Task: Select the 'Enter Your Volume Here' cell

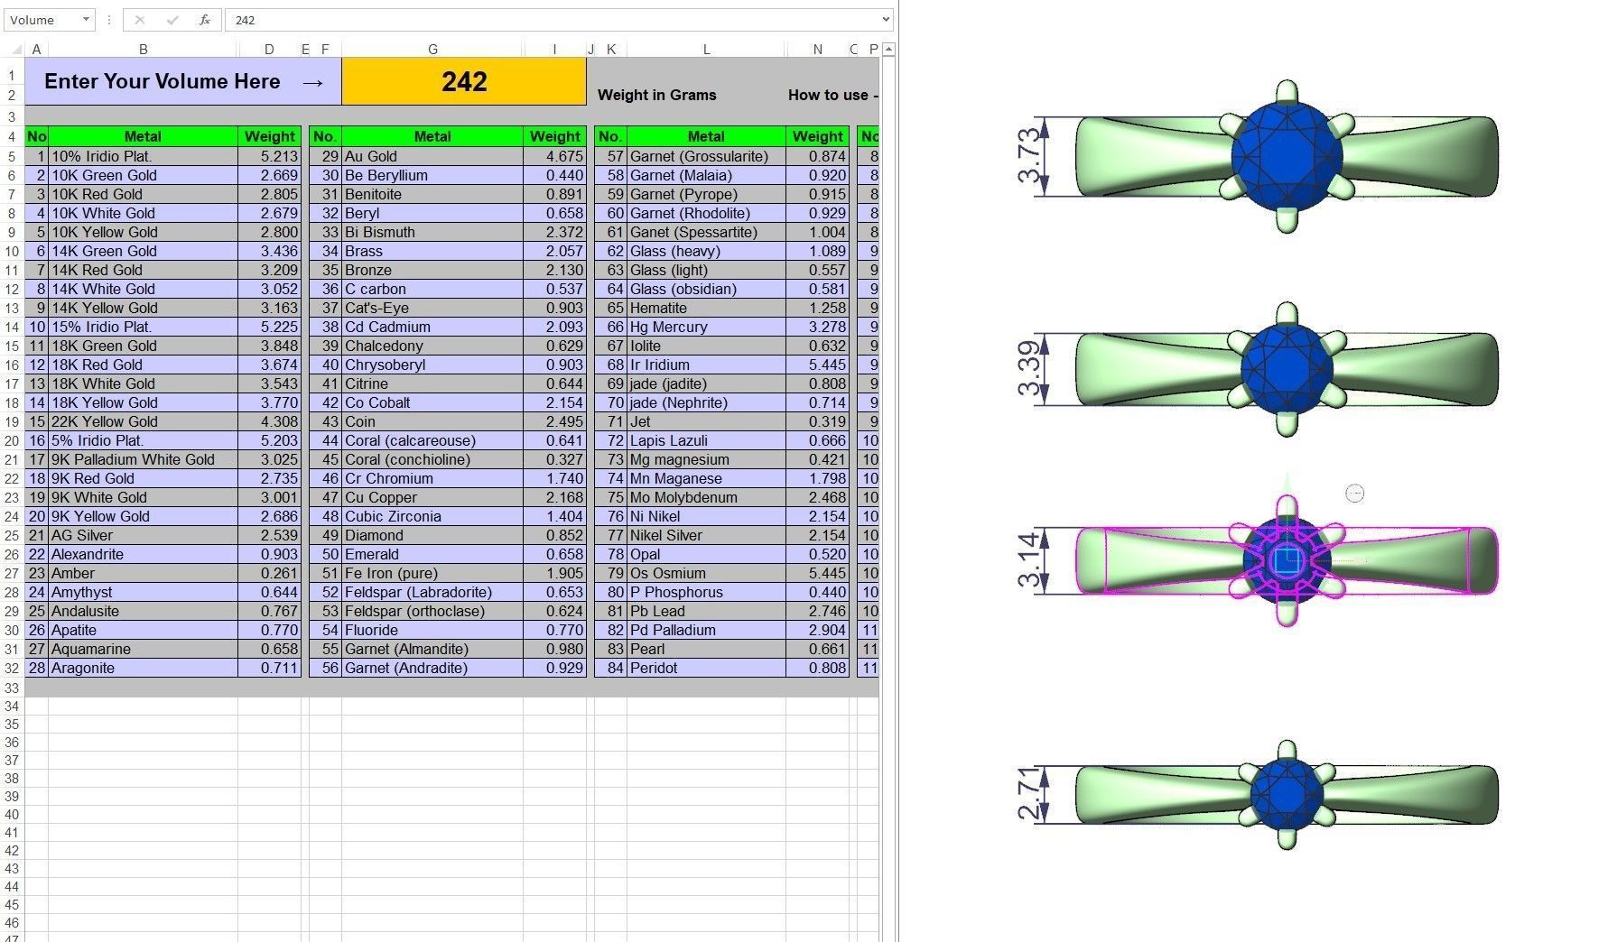Action: [x=183, y=81]
